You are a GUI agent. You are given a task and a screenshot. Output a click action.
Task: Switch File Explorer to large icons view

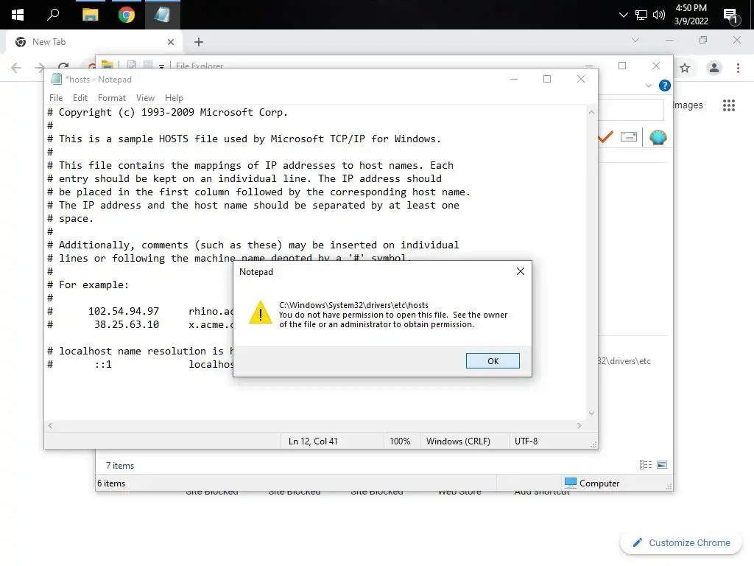(x=662, y=464)
